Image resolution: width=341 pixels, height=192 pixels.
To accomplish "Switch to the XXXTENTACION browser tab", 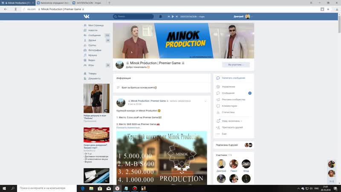I will (88, 3).
